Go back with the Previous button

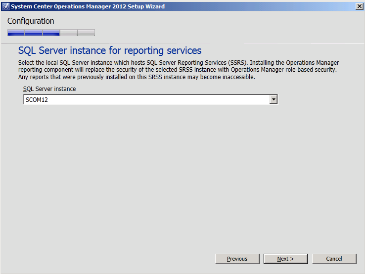tap(237, 259)
